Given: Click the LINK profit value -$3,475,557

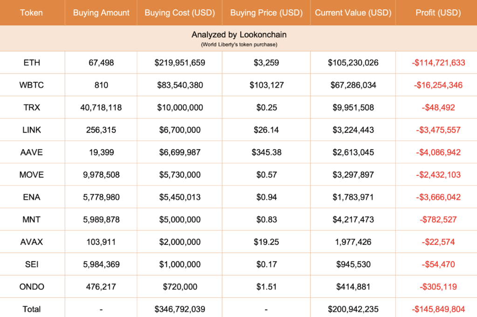Looking at the screenshot, I should click(x=438, y=130).
